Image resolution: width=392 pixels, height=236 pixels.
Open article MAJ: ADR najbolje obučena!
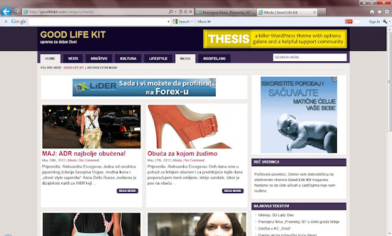click(84, 153)
